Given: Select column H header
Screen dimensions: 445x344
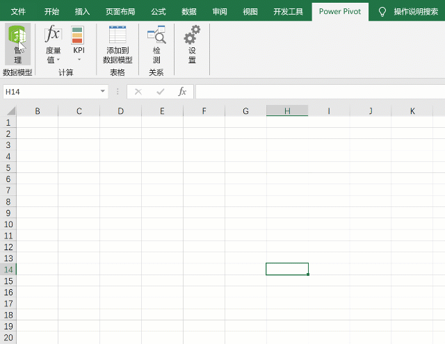Looking at the screenshot, I should (x=287, y=111).
